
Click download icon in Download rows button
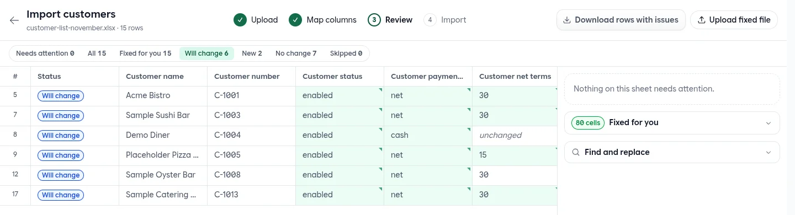tap(567, 20)
